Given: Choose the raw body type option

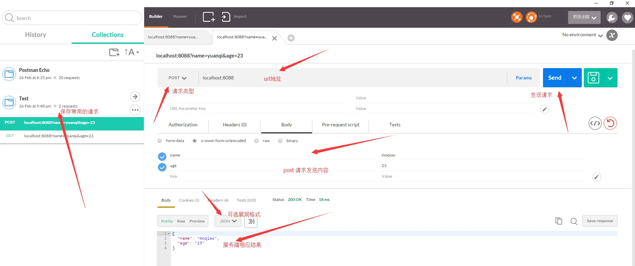Looking at the screenshot, I should point(256,141).
